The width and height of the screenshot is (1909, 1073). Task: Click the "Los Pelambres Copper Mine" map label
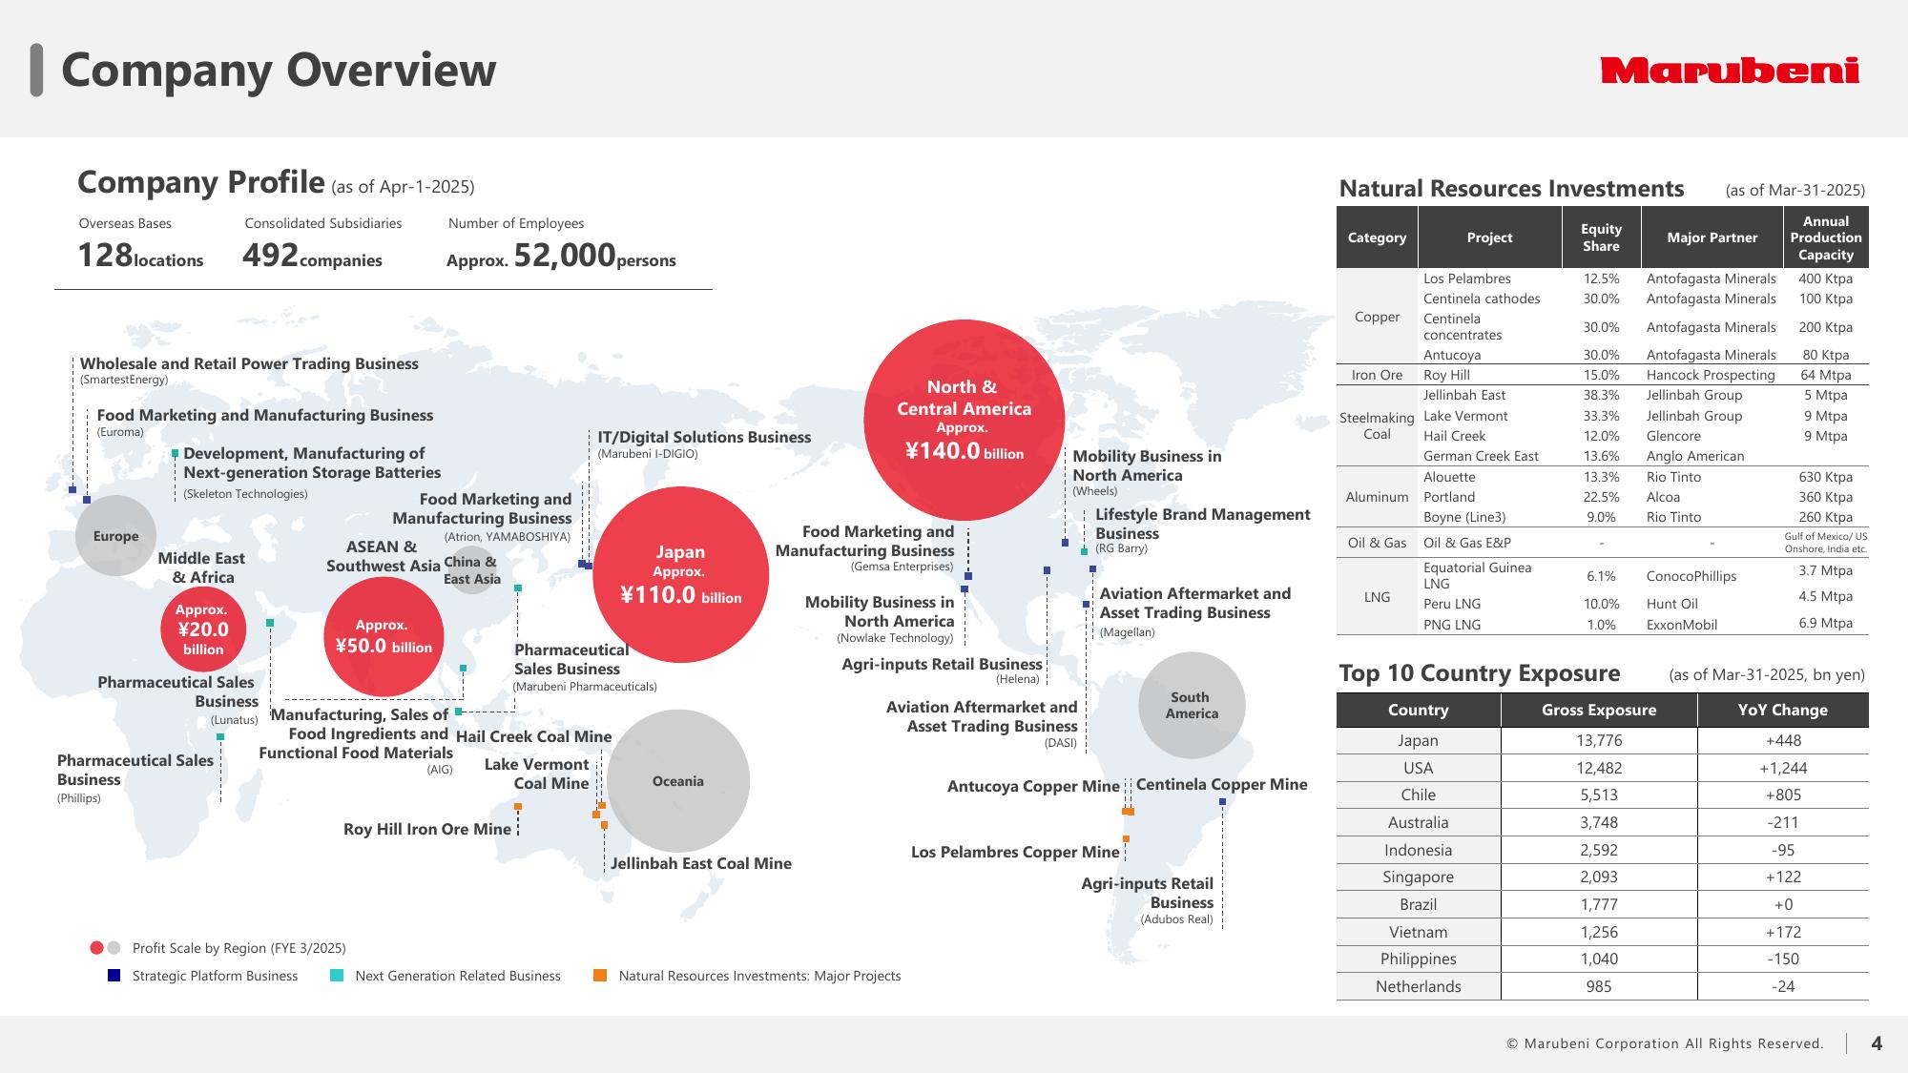(1015, 852)
